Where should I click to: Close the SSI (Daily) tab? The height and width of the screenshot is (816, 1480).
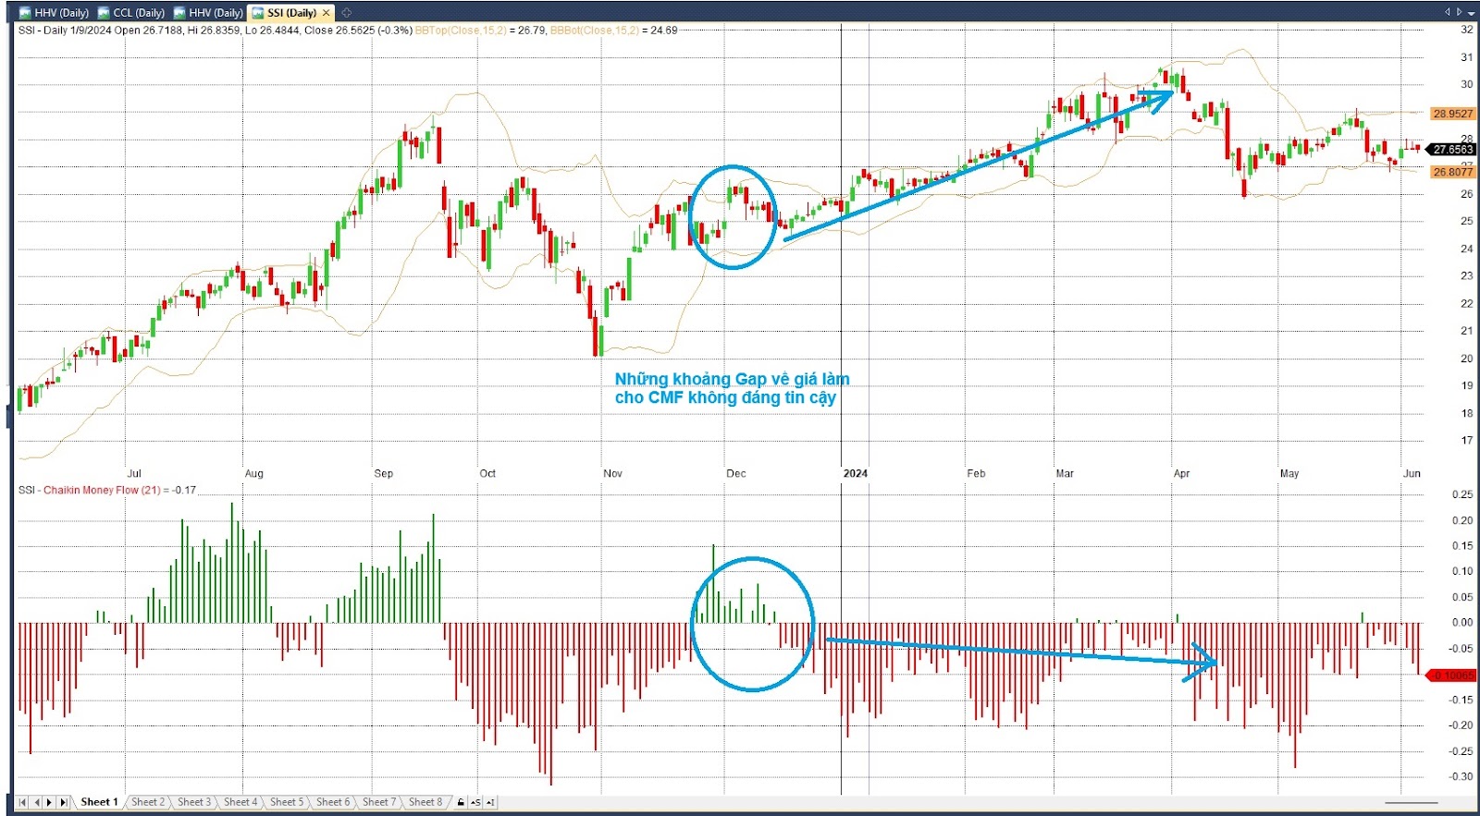point(327,13)
